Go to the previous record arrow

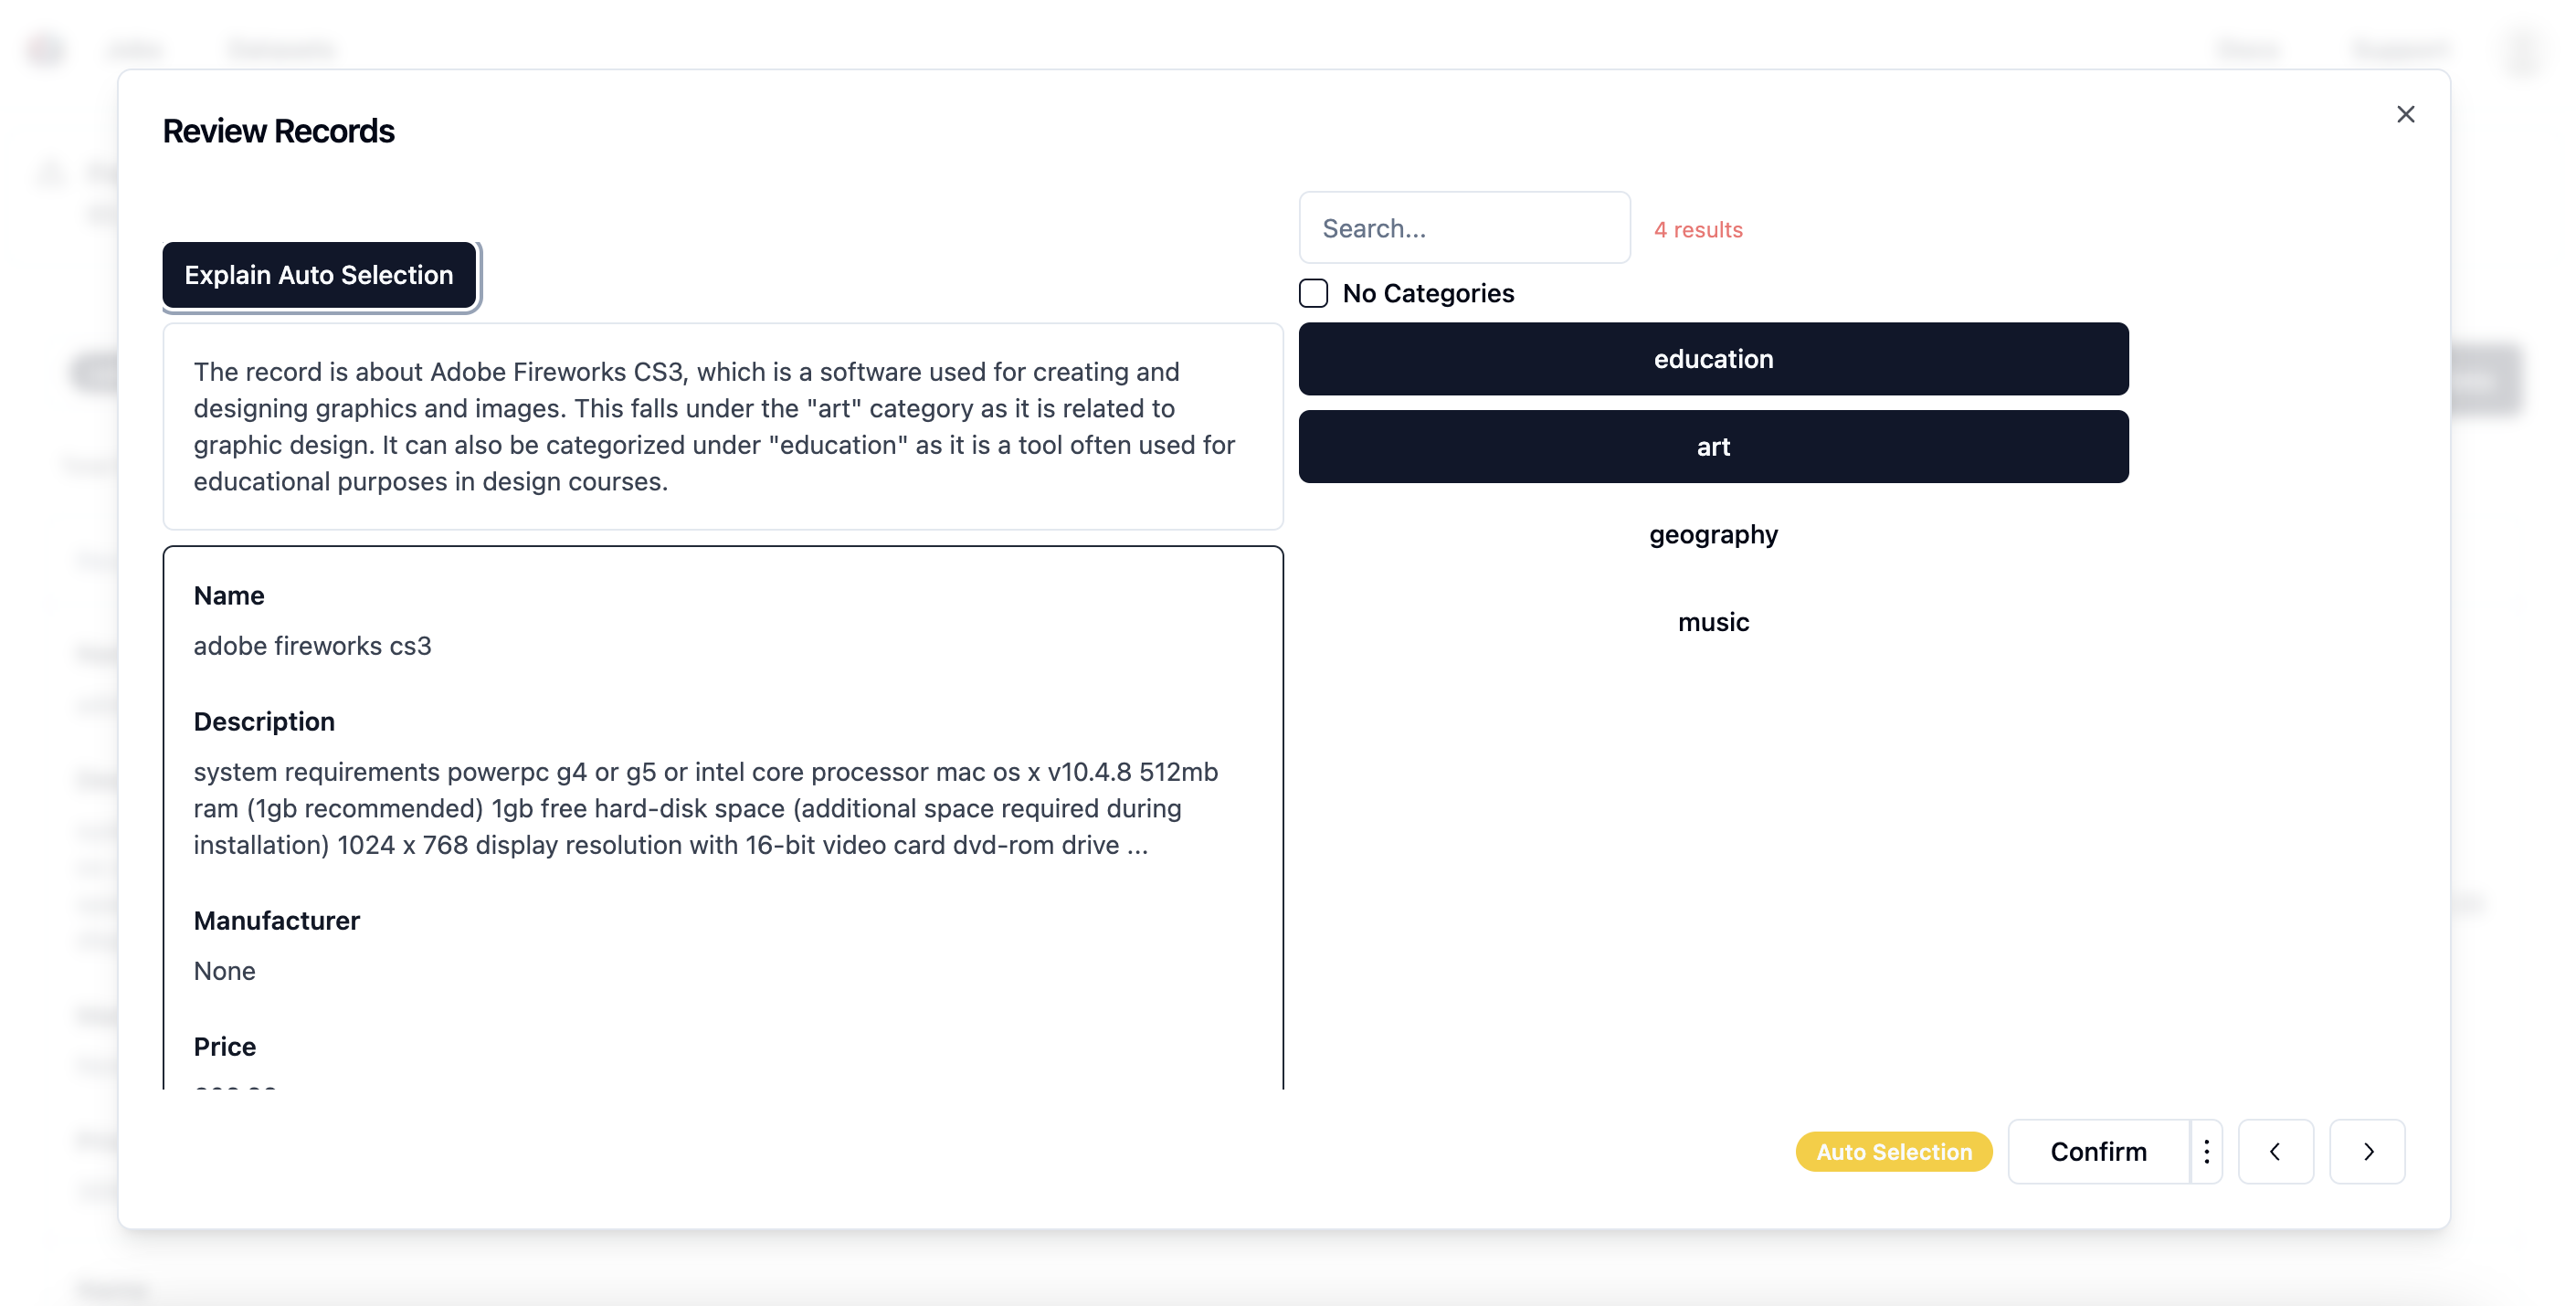point(2275,1152)
